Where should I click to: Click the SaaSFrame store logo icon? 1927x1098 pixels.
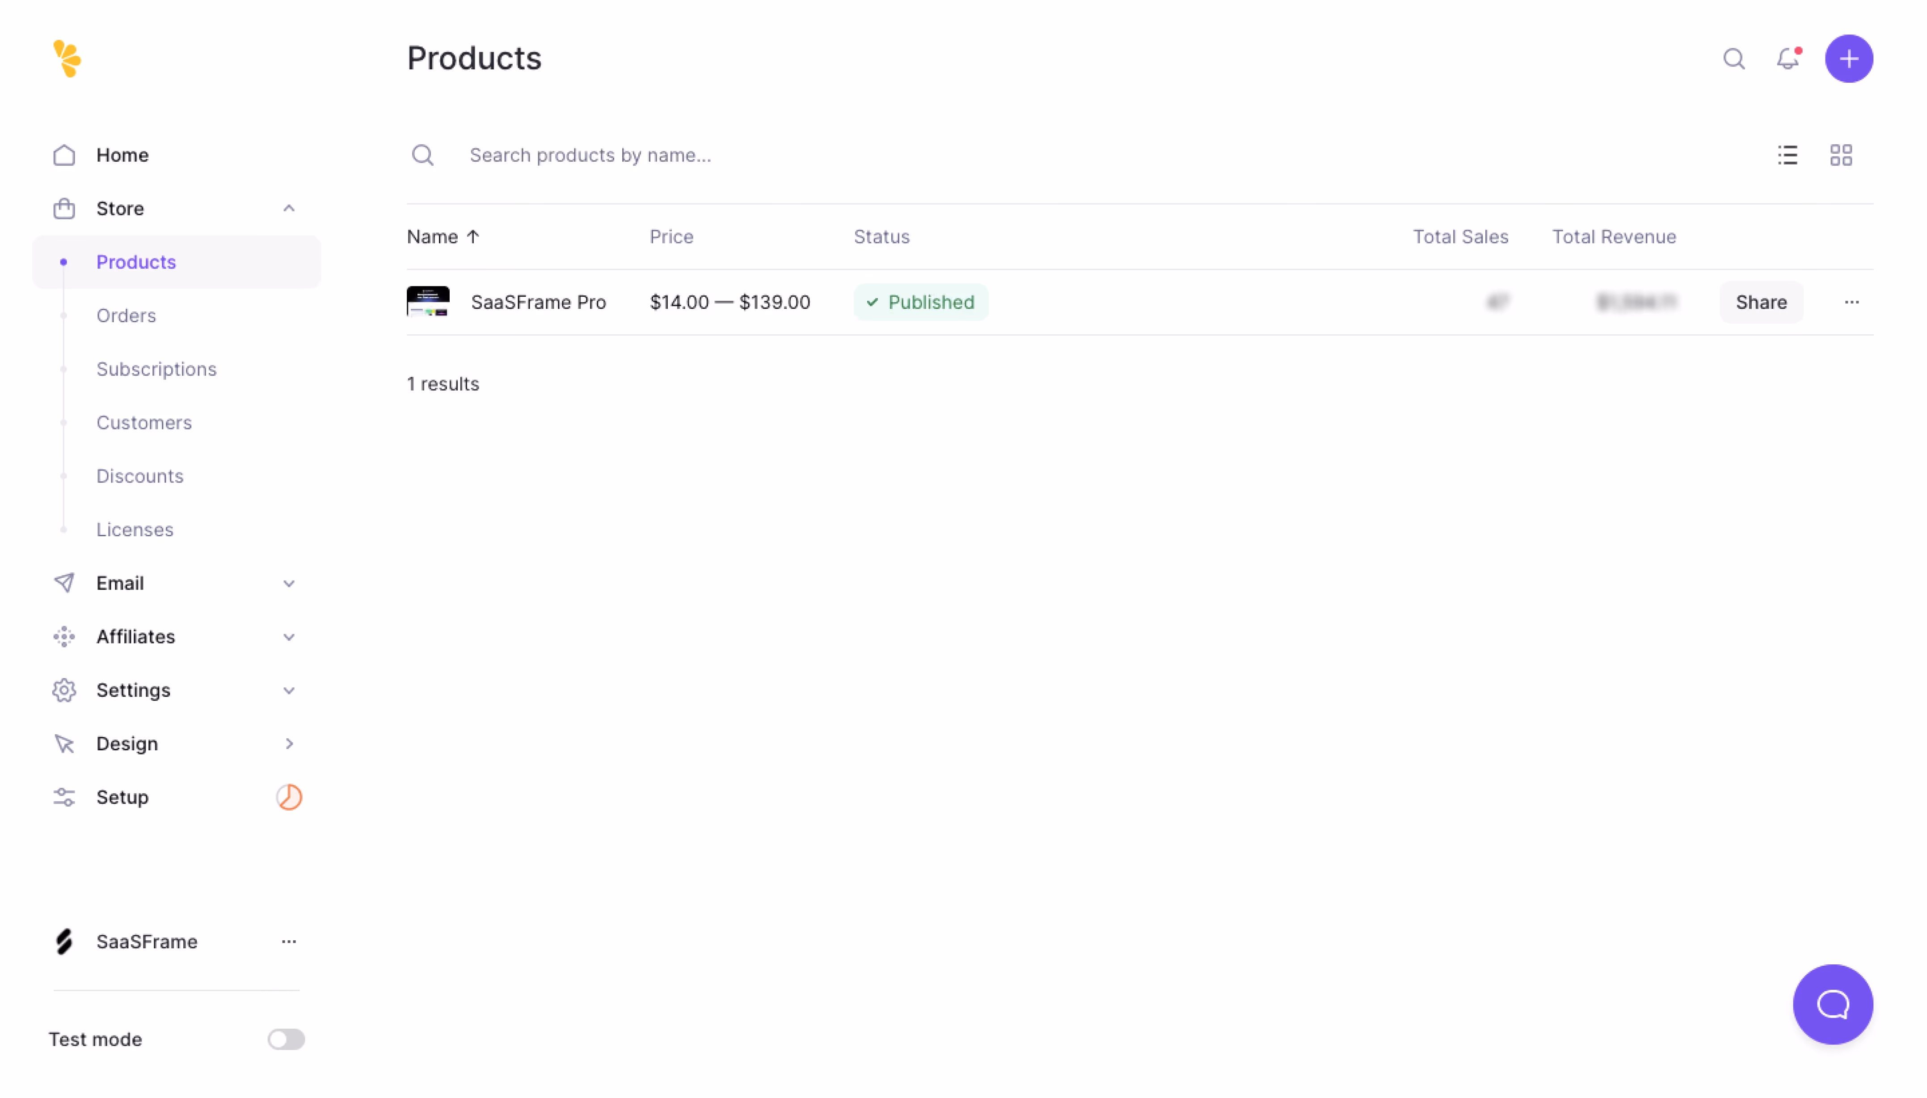tap(64, 941)
